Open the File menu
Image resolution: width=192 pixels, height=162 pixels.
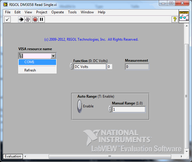8,12
